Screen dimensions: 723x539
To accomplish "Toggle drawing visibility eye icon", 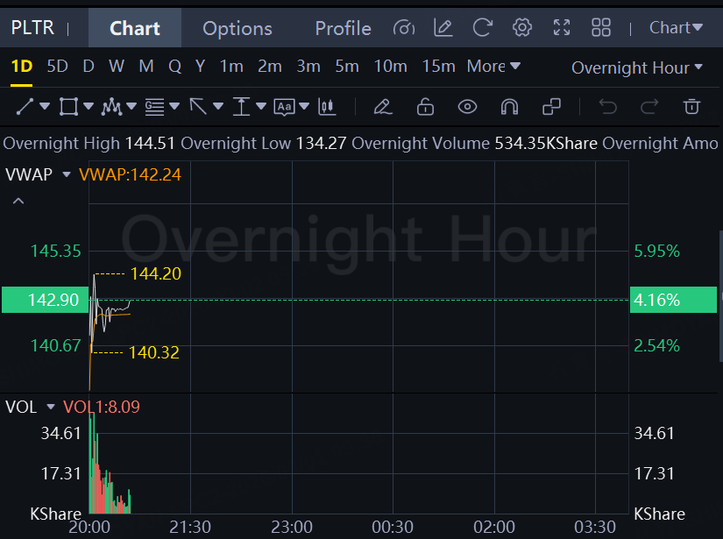I will click(x=467, y=107).
